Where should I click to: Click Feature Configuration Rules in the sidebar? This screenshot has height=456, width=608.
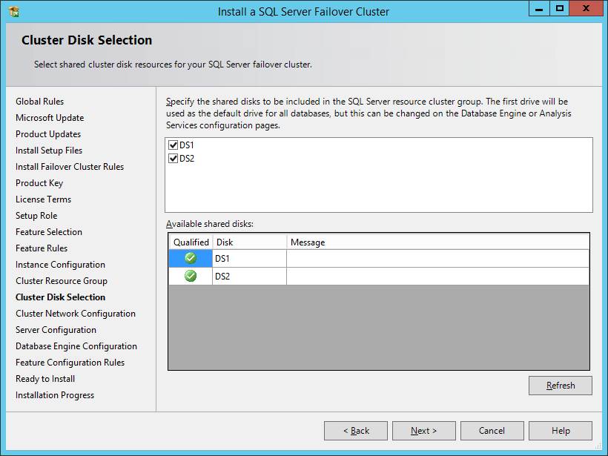click(70, 362)
